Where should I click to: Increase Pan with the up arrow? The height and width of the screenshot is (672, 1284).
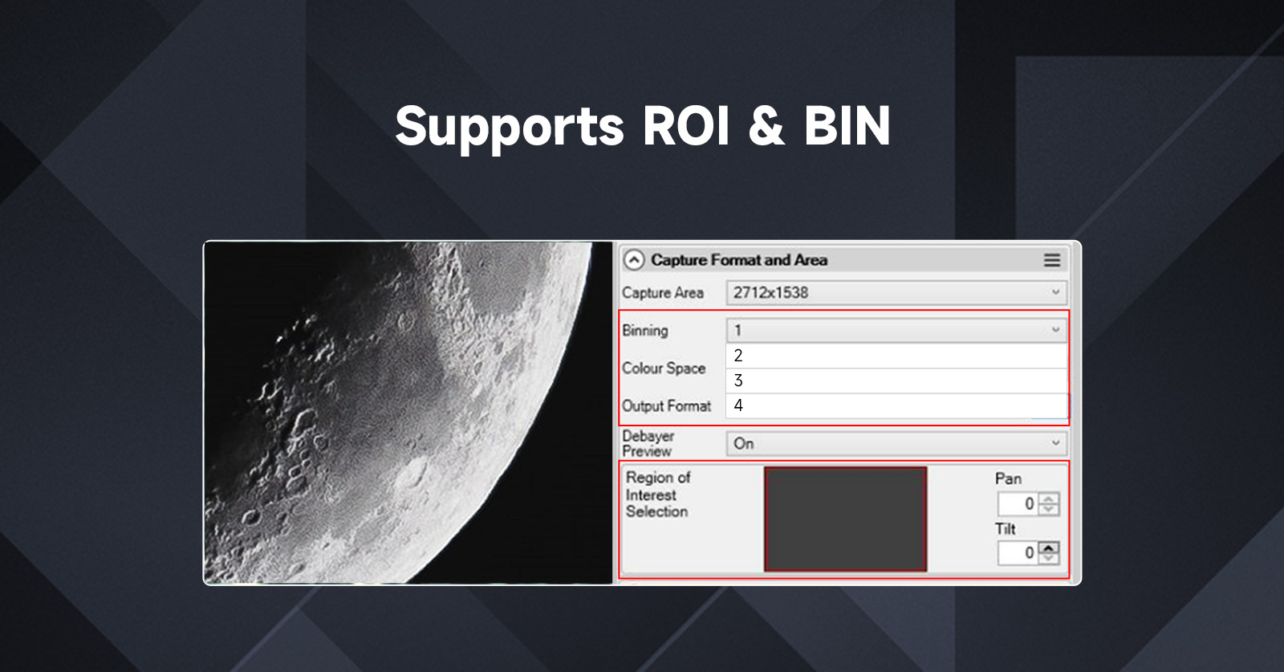pyautogui.click(x=1049, y=499)
